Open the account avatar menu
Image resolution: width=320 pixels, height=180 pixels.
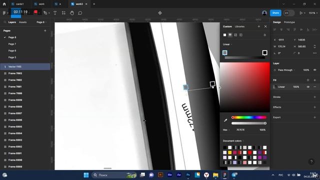click(264, 13)
